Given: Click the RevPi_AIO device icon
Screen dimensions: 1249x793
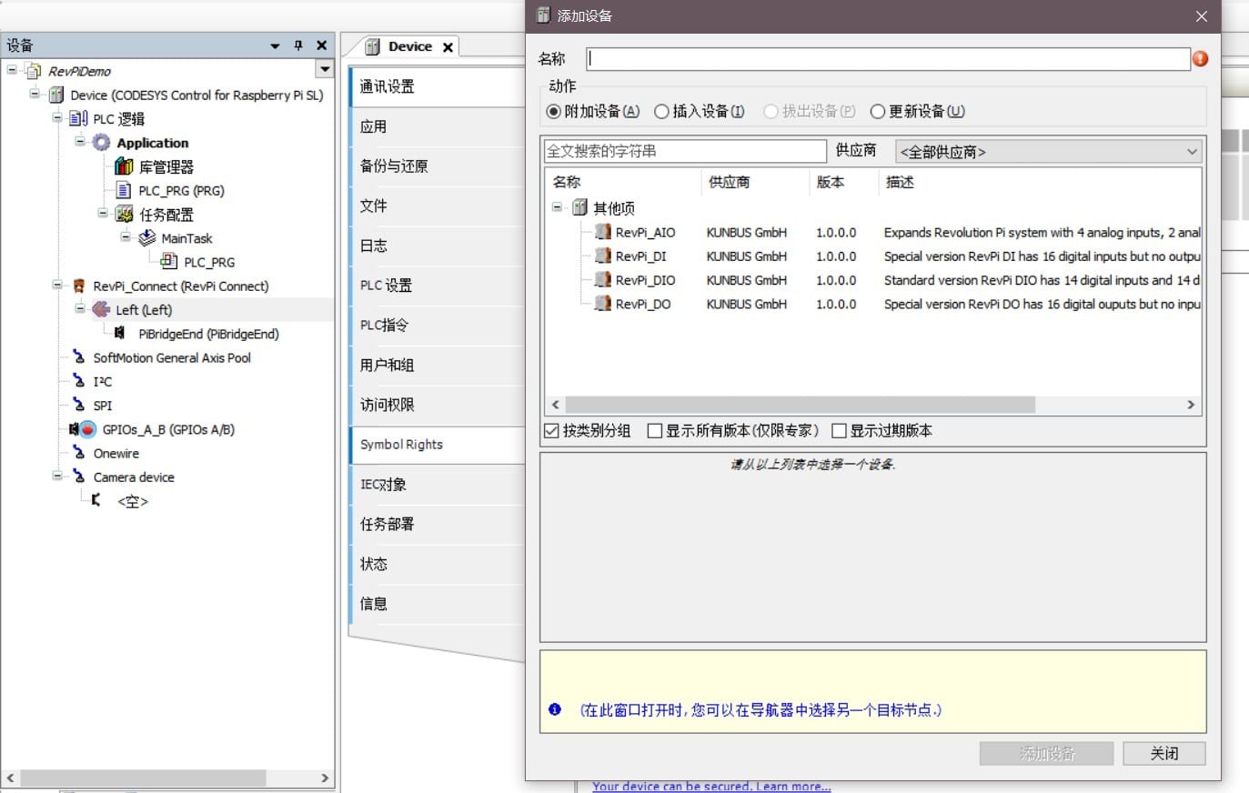Looking at the screenshot, I should click(602, 232).
